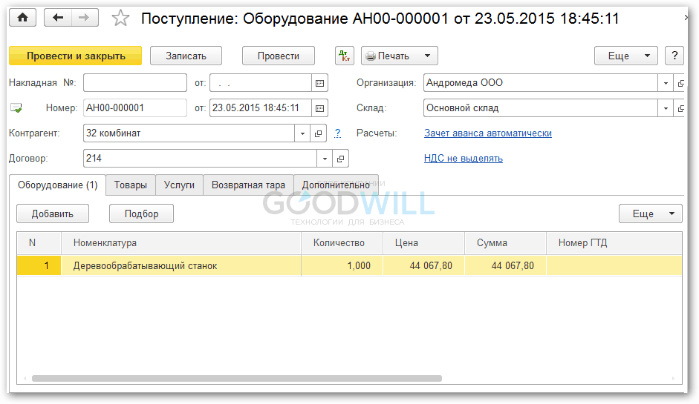The width and height of the screenshot is (699, 404).
Task: Open calendar for Накладная date
Action: [319, 83]
